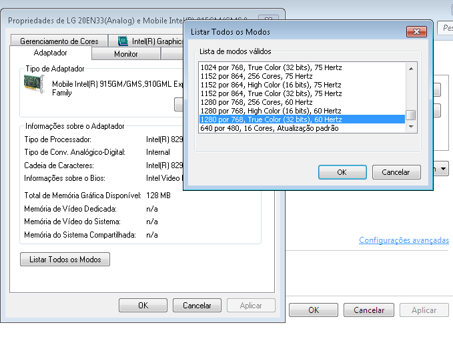Click the adapter card icon
This screenshot has height=345, width=453.
(35, 84)
